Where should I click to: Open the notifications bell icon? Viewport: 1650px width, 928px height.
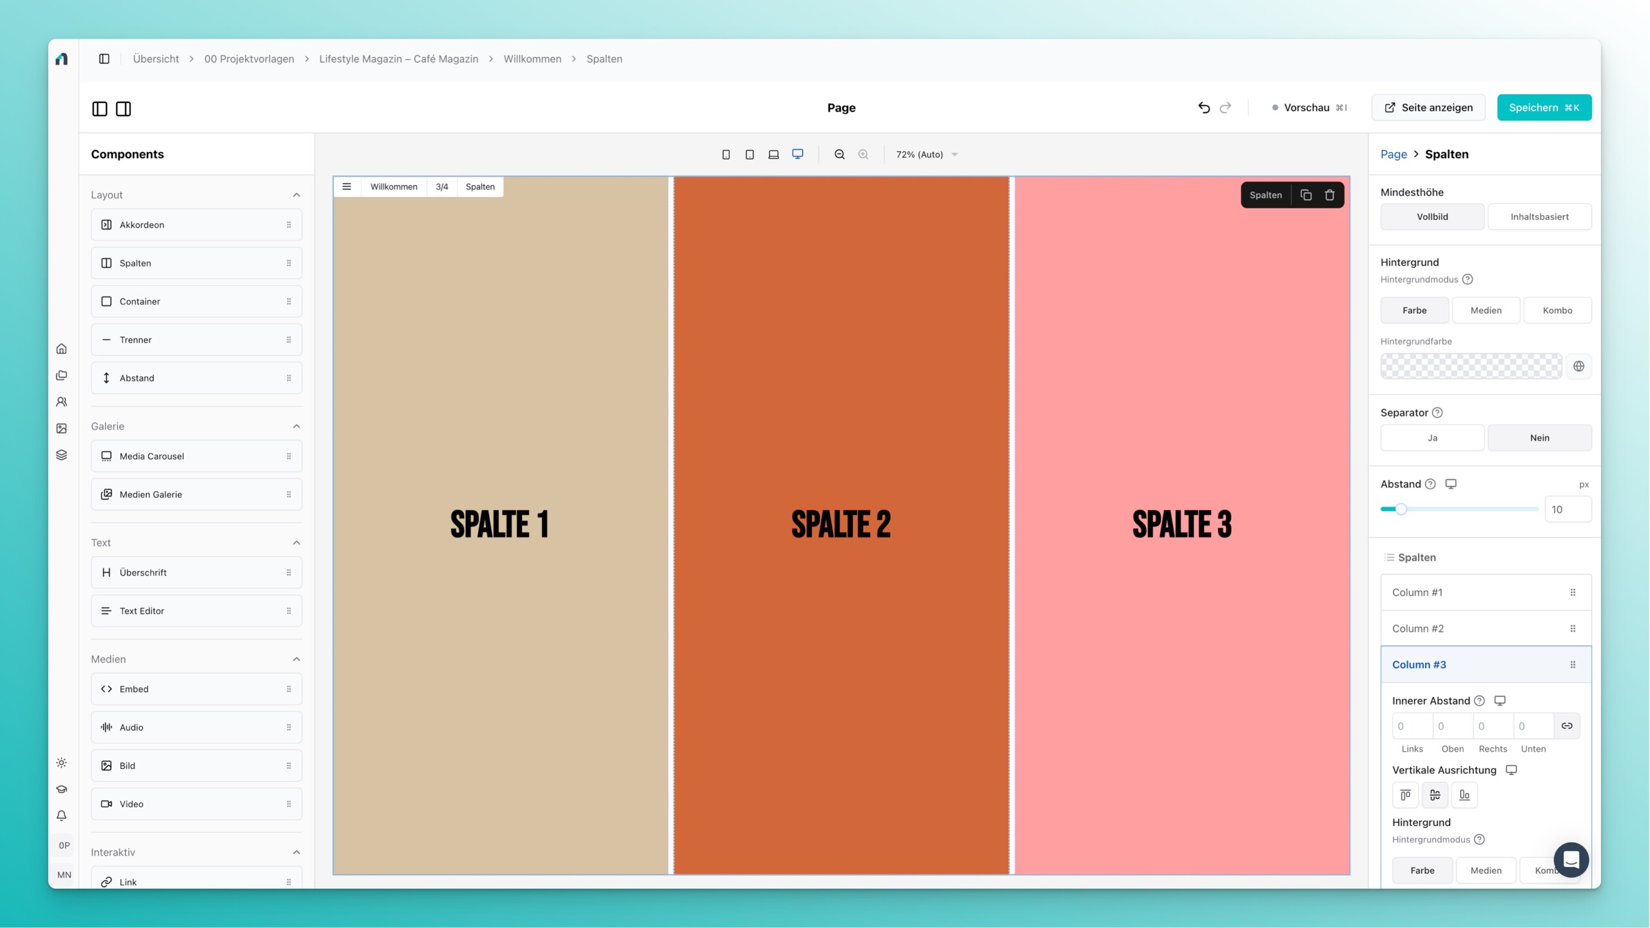tap(62, 816)
